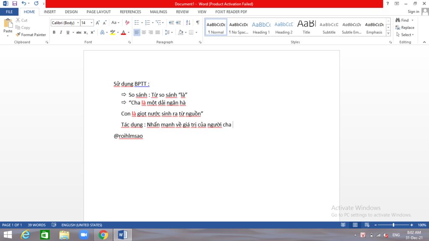Open the Windows Start menu

tap(8, 235)
